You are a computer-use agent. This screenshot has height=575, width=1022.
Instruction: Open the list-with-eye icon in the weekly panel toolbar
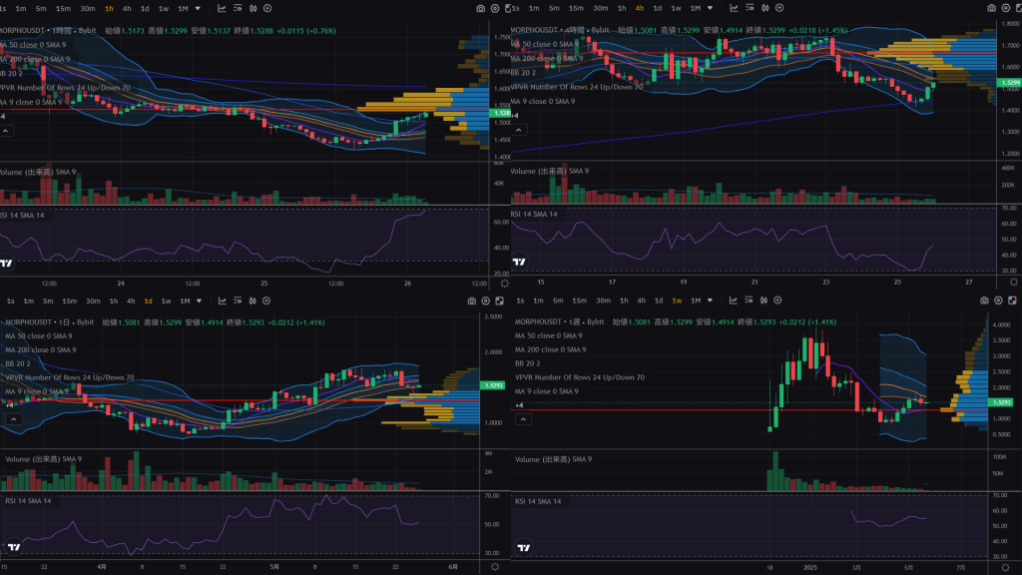(749, 299)
